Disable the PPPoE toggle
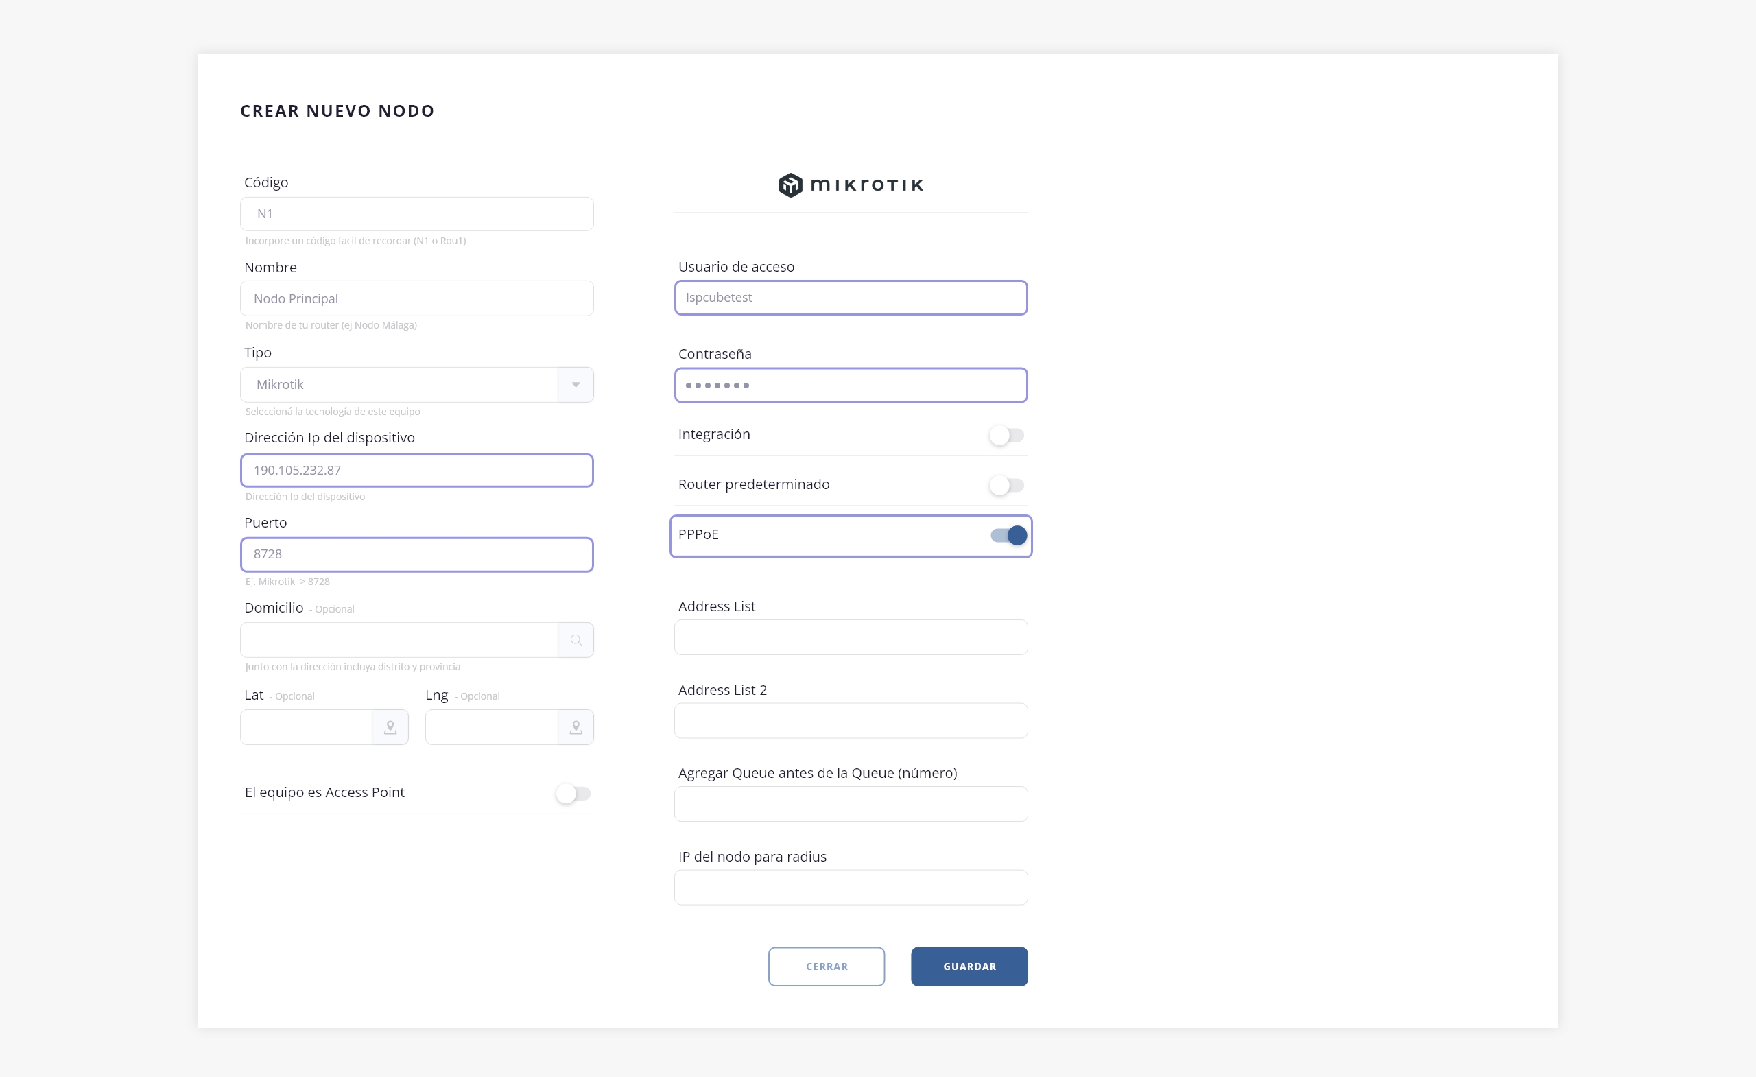Image resolution: width=1756 pixels, height=1077 pixels. coord(1008,535)
